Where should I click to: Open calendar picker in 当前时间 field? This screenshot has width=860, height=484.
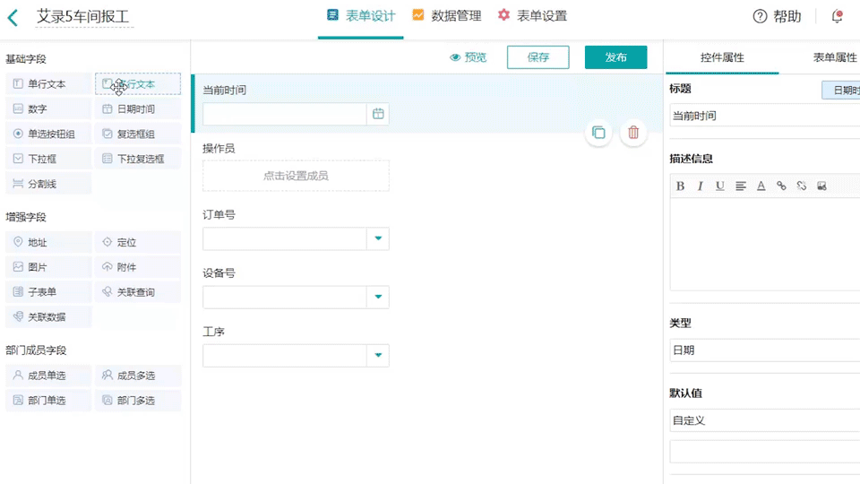click(x=378, y=114)
